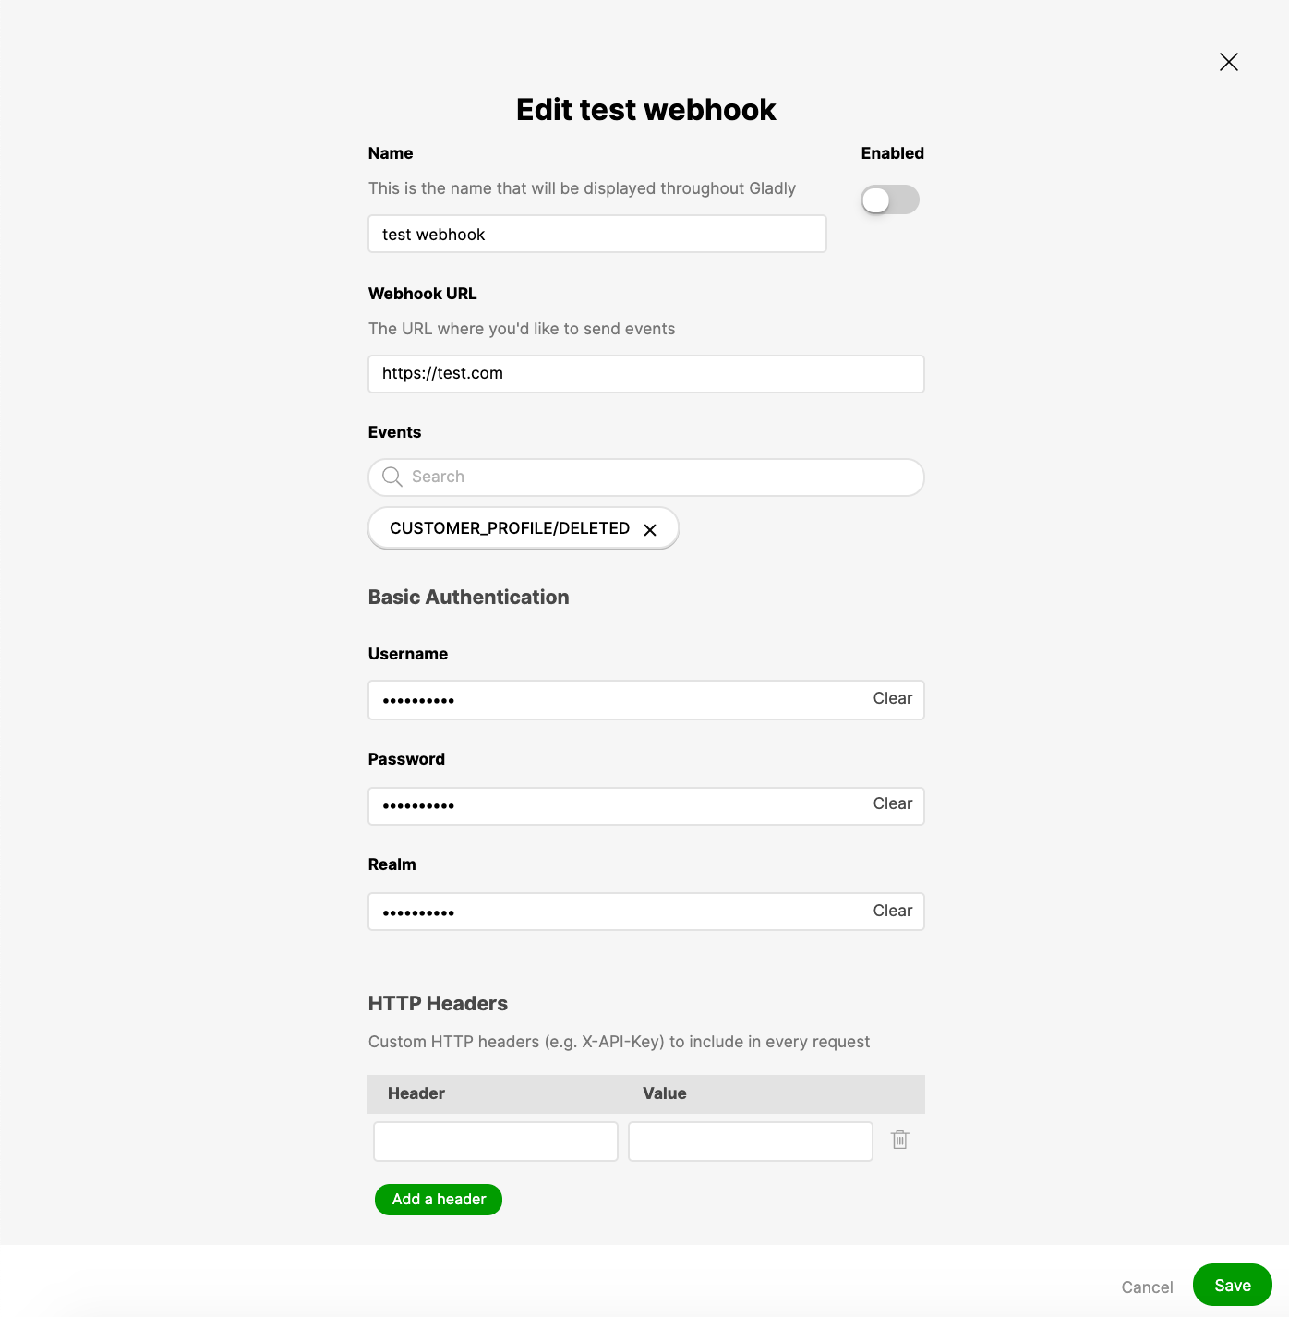Click the trash icon for header row
This screenshot has width=1289, height=1317.
click(900, 1141)
